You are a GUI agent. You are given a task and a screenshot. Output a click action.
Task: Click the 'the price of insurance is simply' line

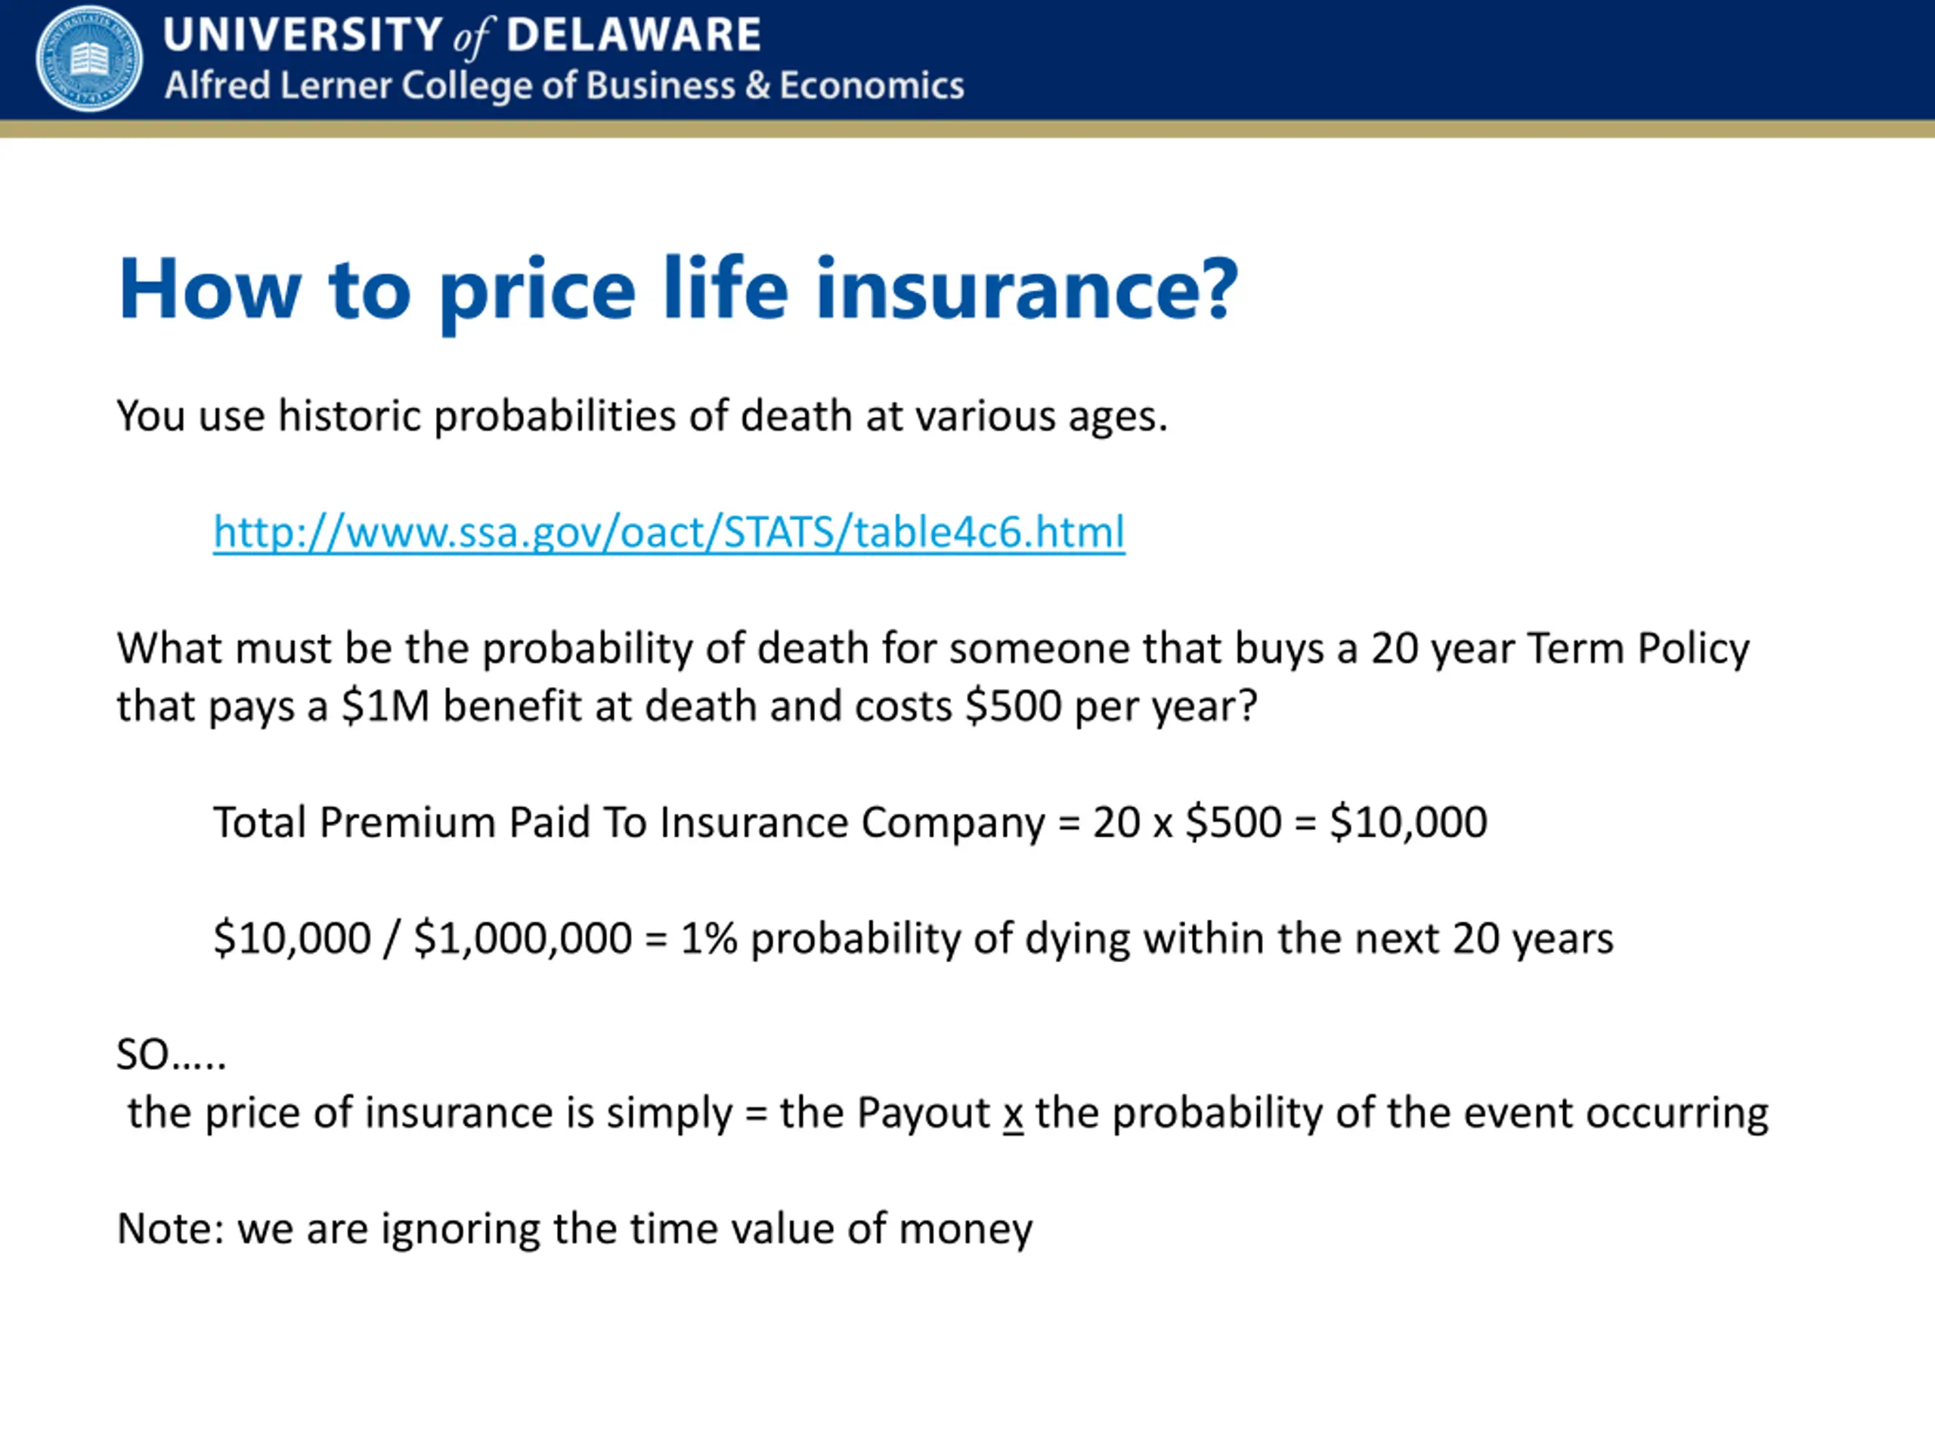tap(429, 1113)
